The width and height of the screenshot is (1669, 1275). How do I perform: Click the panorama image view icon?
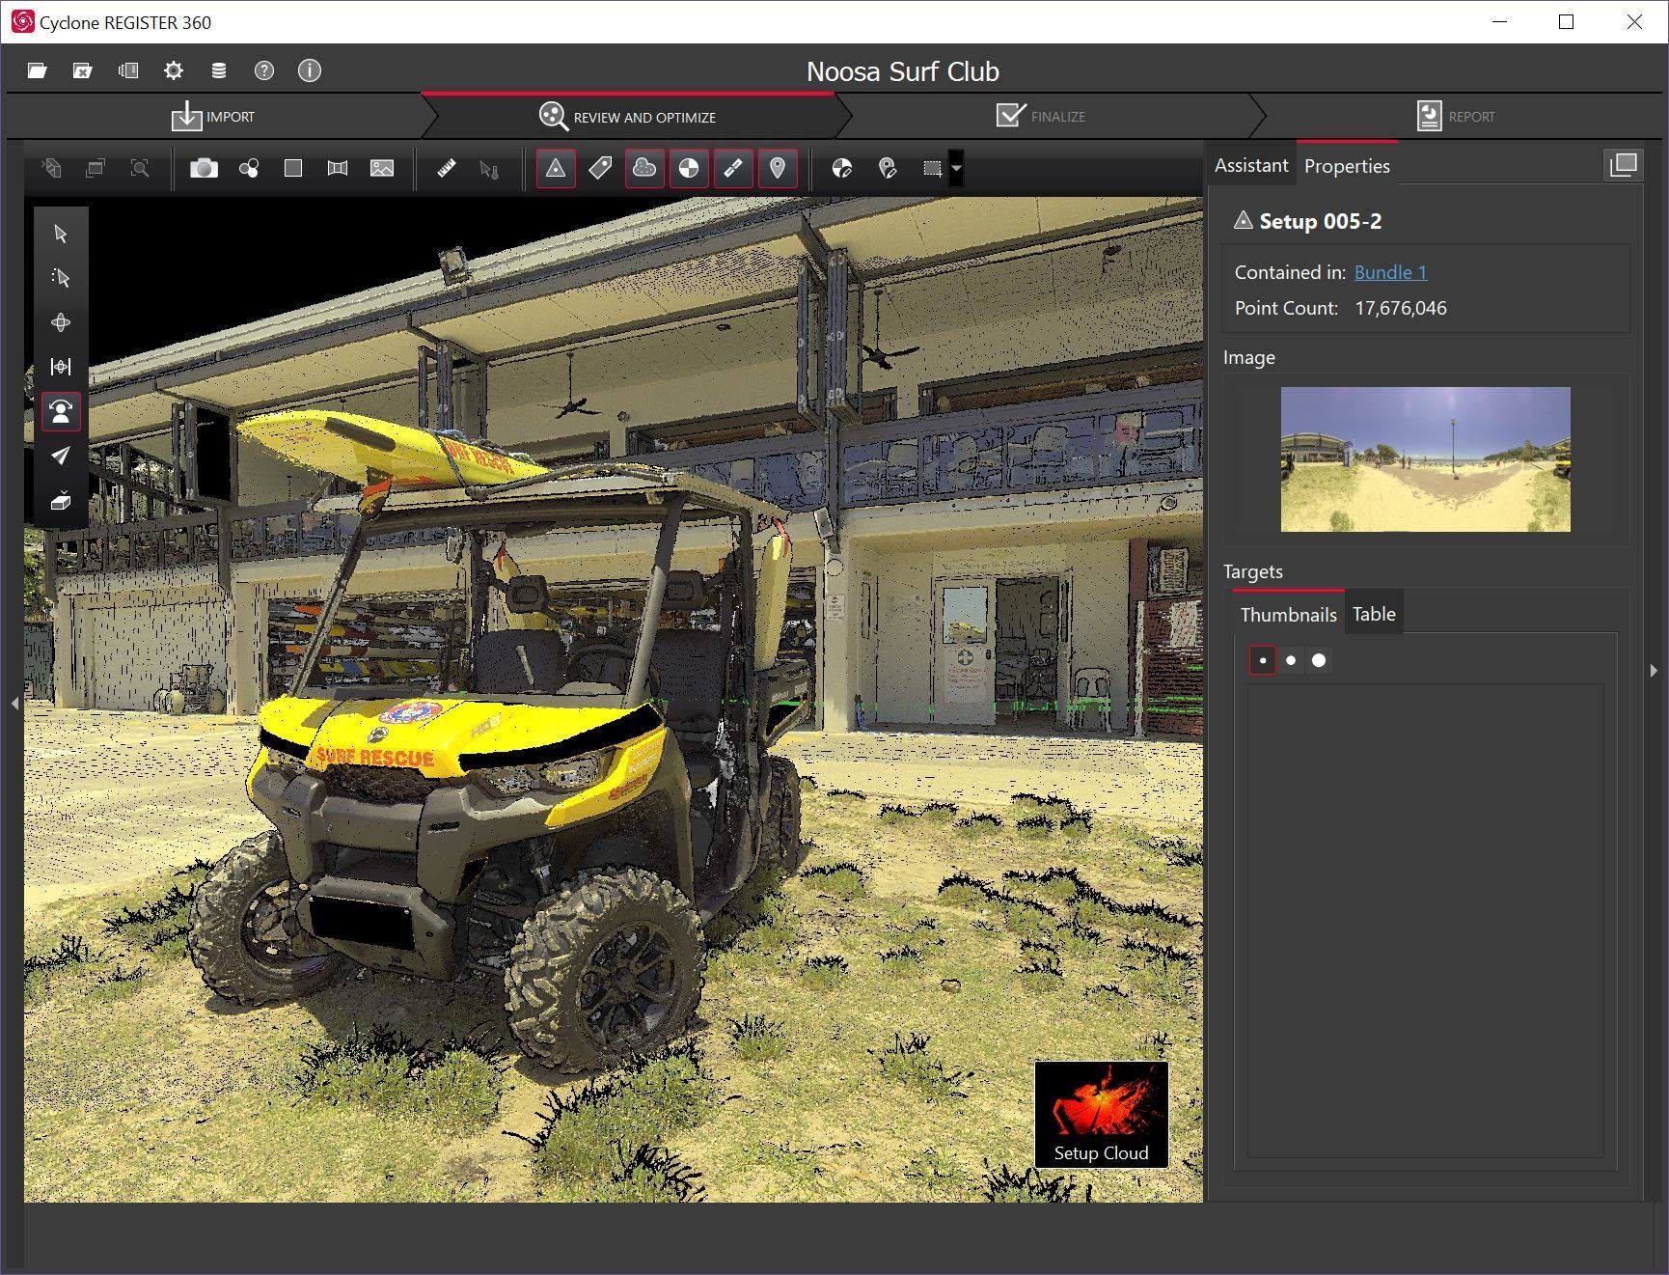point(382,169)
